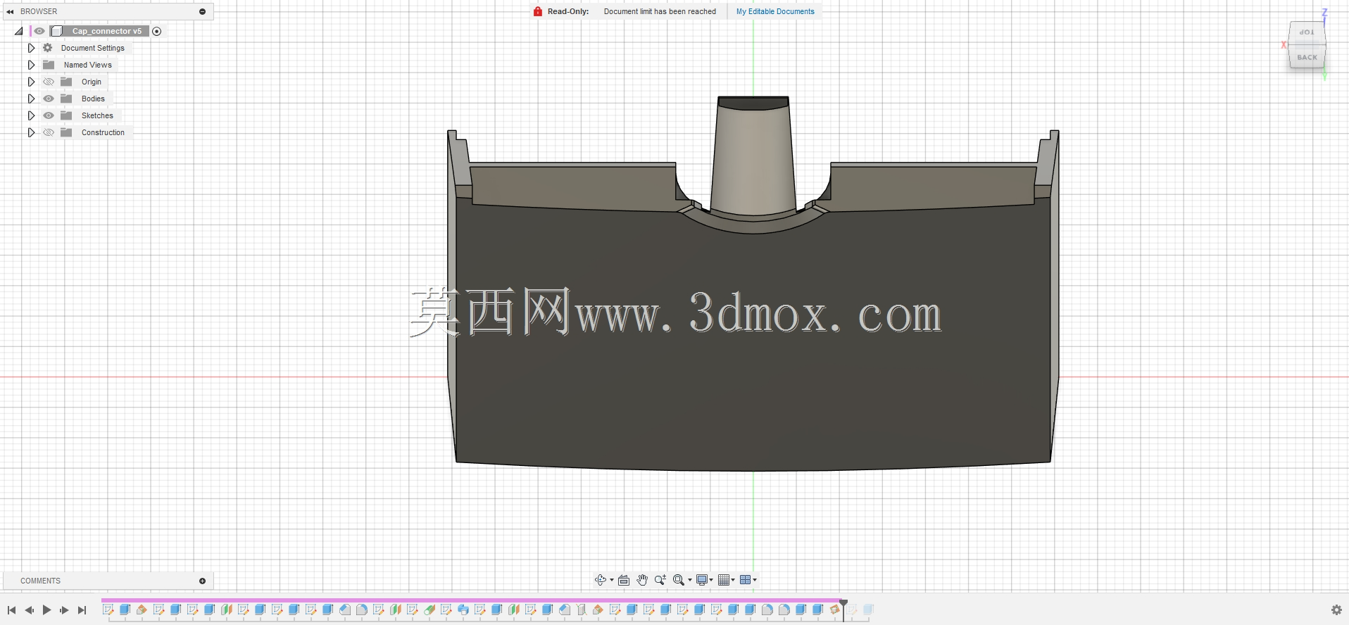Open the Display Settings monitor icon
The width and height of the screenshot is (1349, 625).
click(702, 580)
